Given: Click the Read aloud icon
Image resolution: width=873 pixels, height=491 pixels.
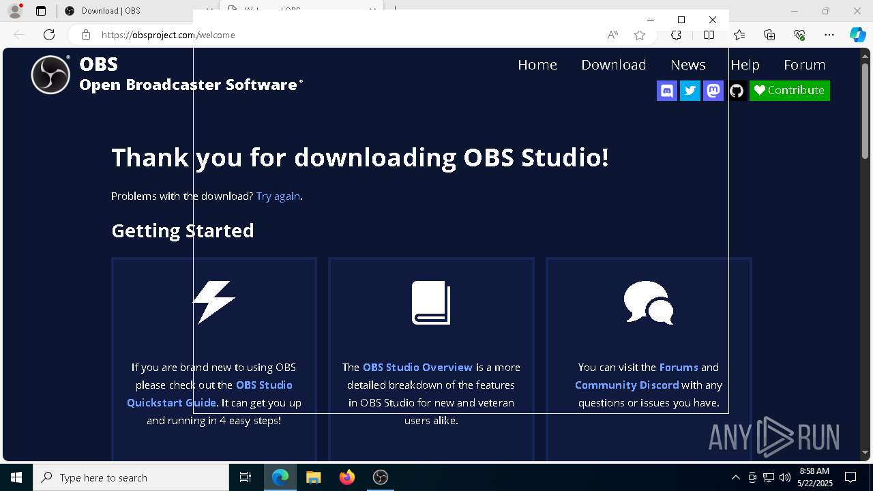Looking at the screenshot, I should pyautogui.click(x=612, y=35).
